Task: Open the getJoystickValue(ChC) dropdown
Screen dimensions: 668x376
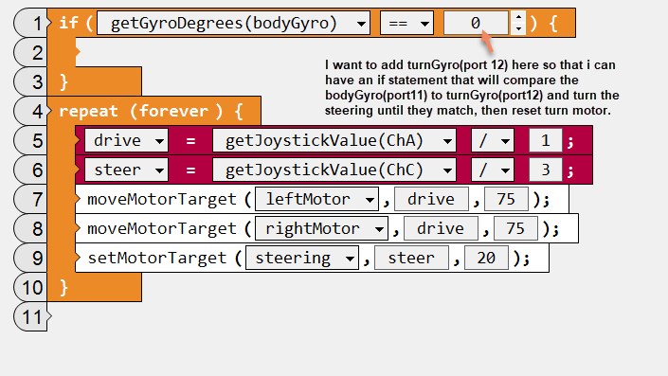Action: [334, 170]
